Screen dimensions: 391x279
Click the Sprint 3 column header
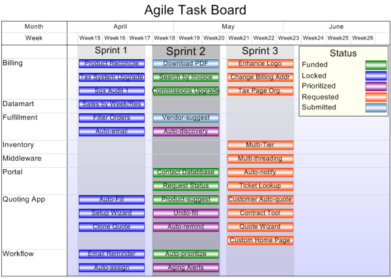click(x=260, y=51)
